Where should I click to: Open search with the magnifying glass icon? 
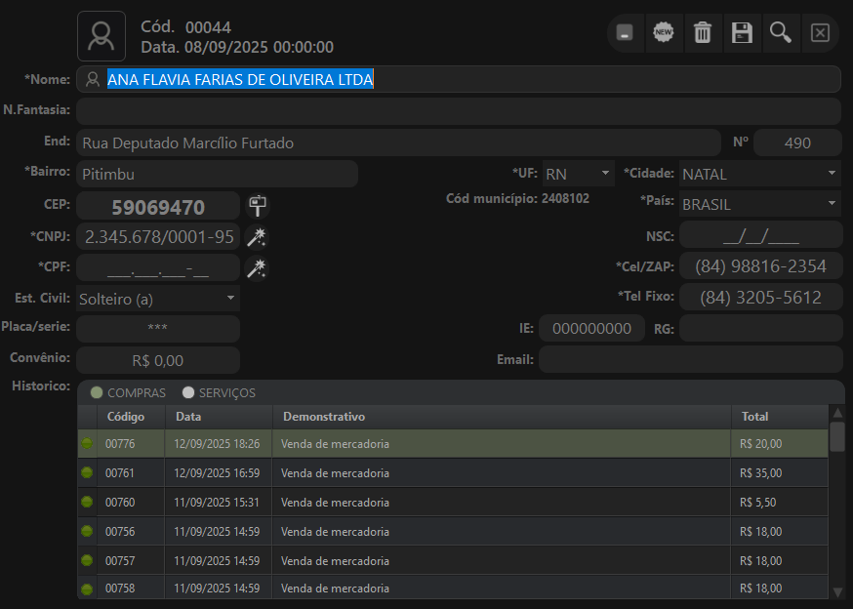click(780, 33)
